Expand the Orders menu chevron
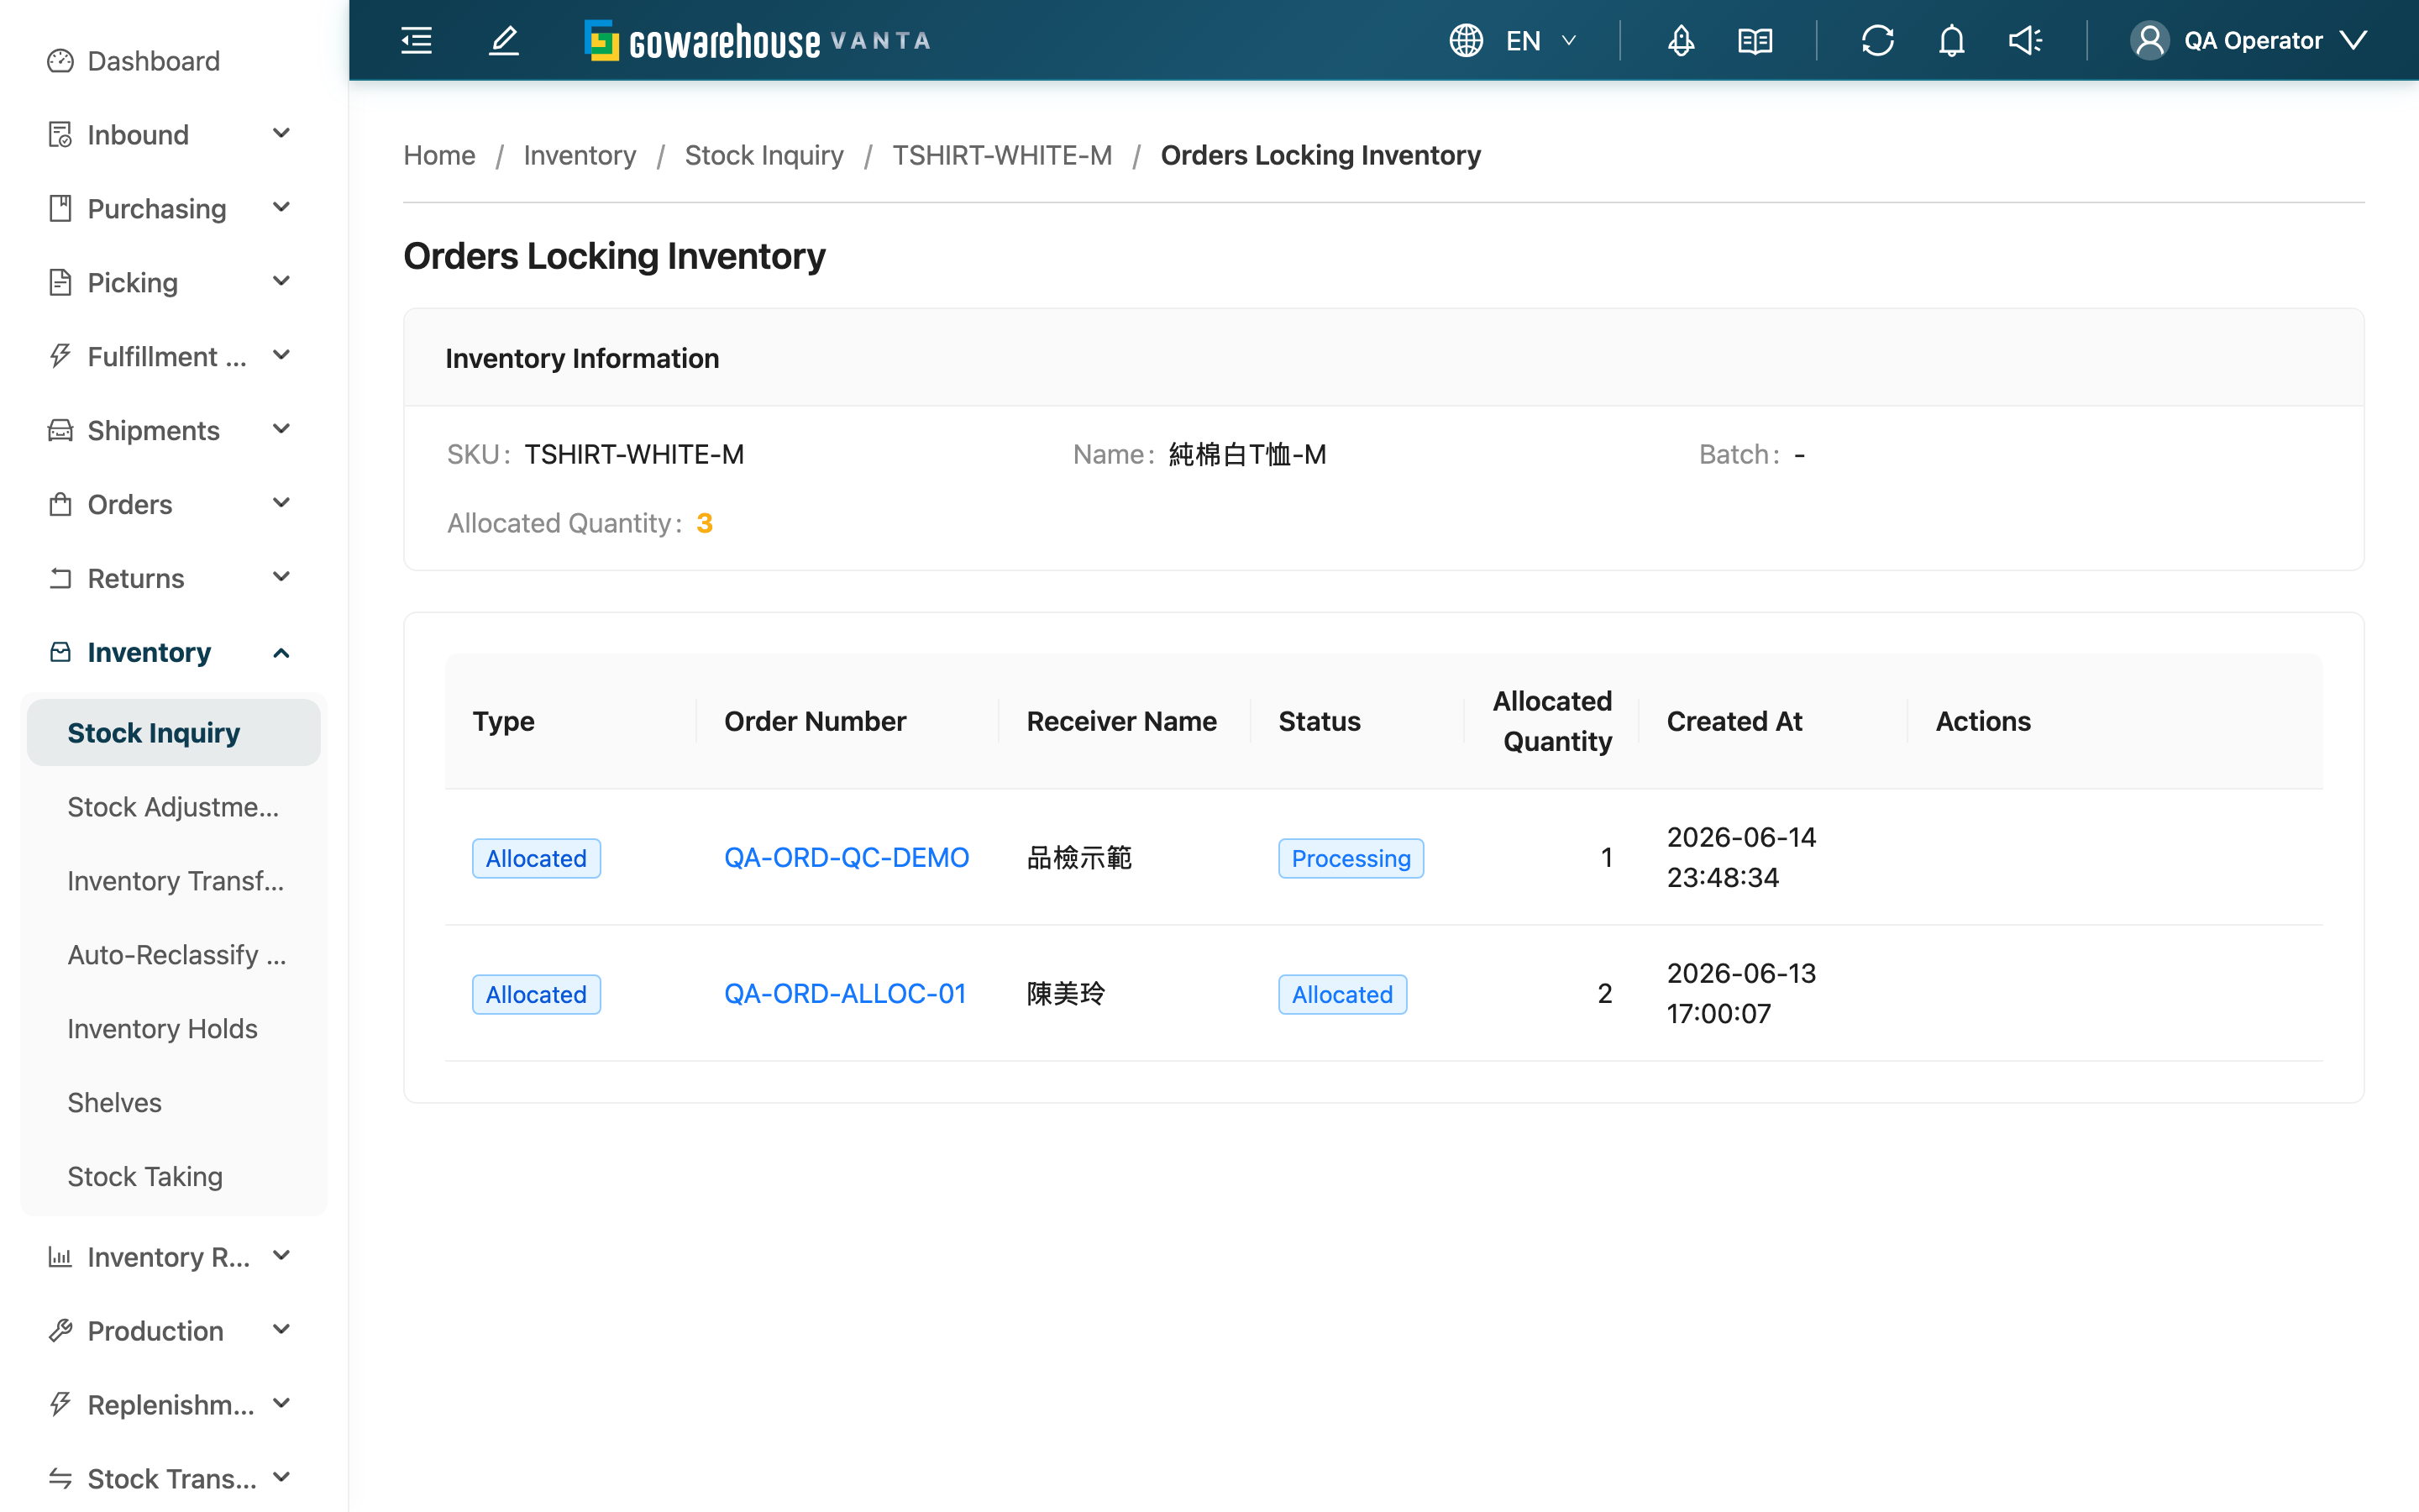 [x=282, y=503]
